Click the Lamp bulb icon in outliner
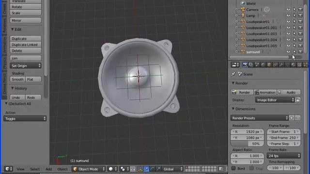Viewport: 310px width, 174px height. tap(243, 15)
